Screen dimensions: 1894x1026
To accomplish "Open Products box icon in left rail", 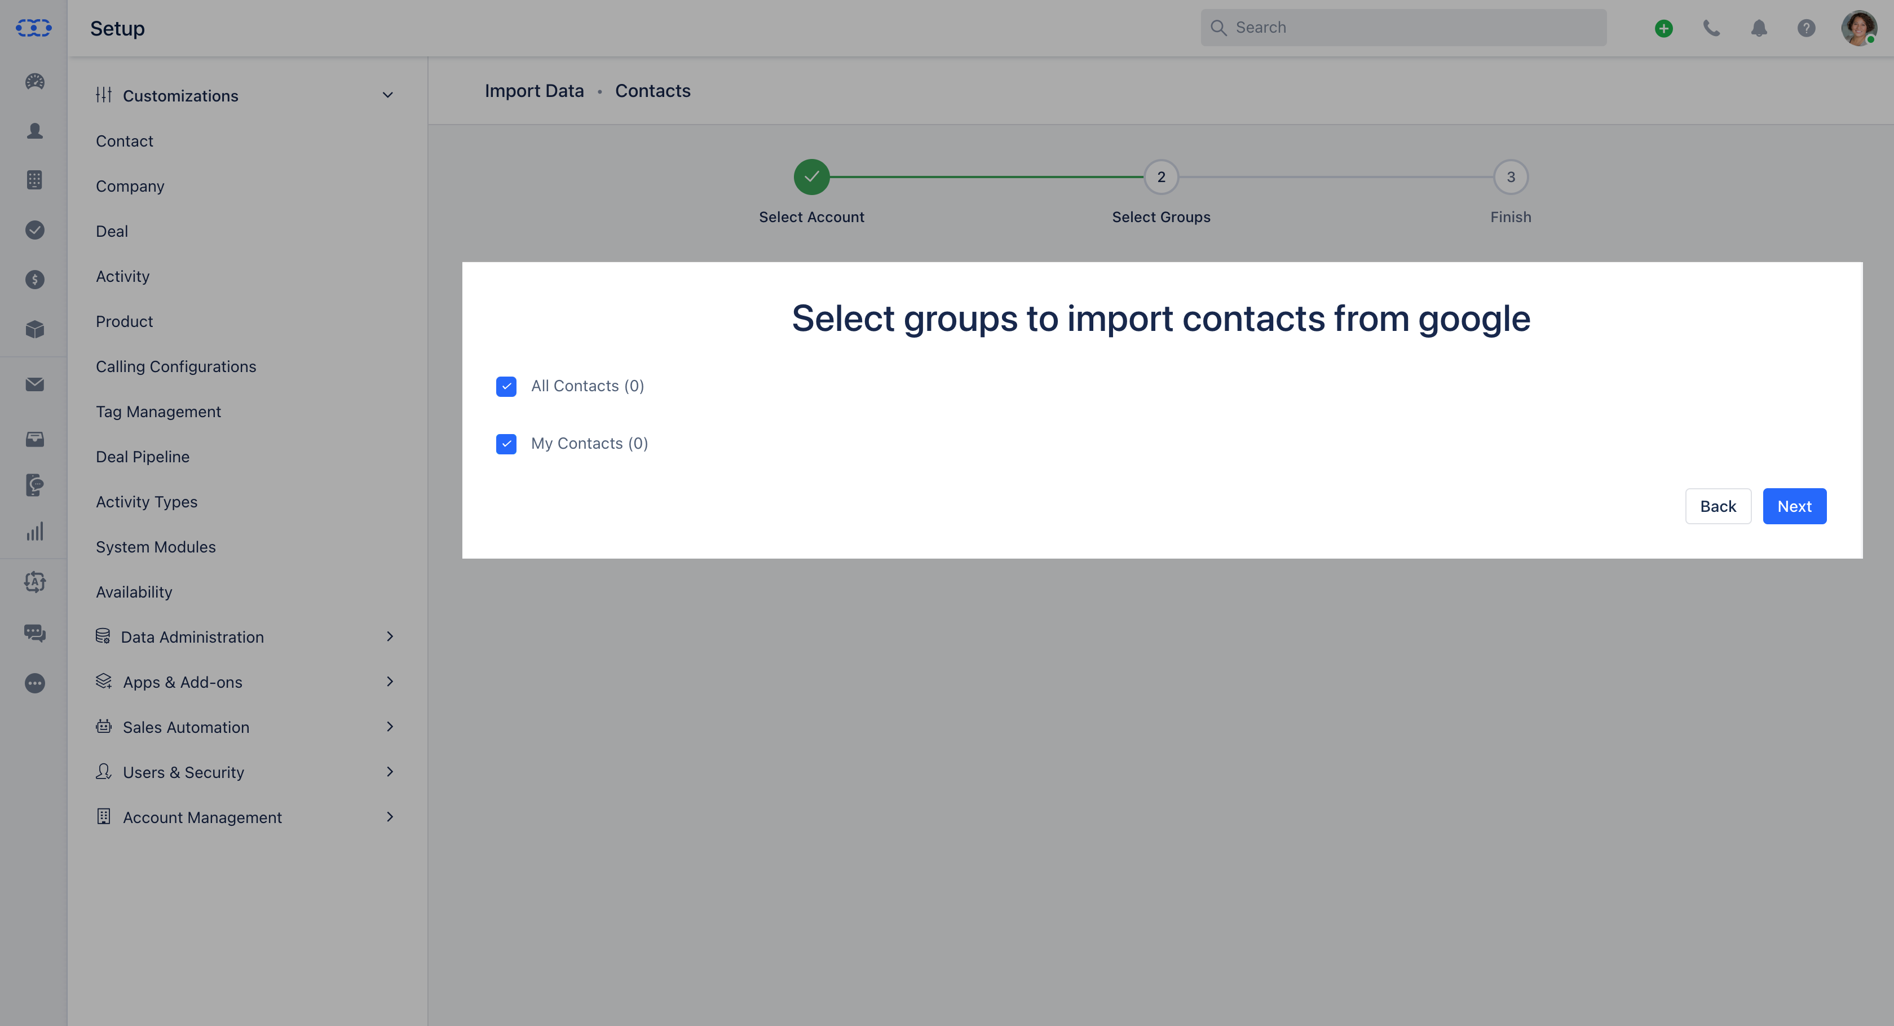I will point(34,329).
